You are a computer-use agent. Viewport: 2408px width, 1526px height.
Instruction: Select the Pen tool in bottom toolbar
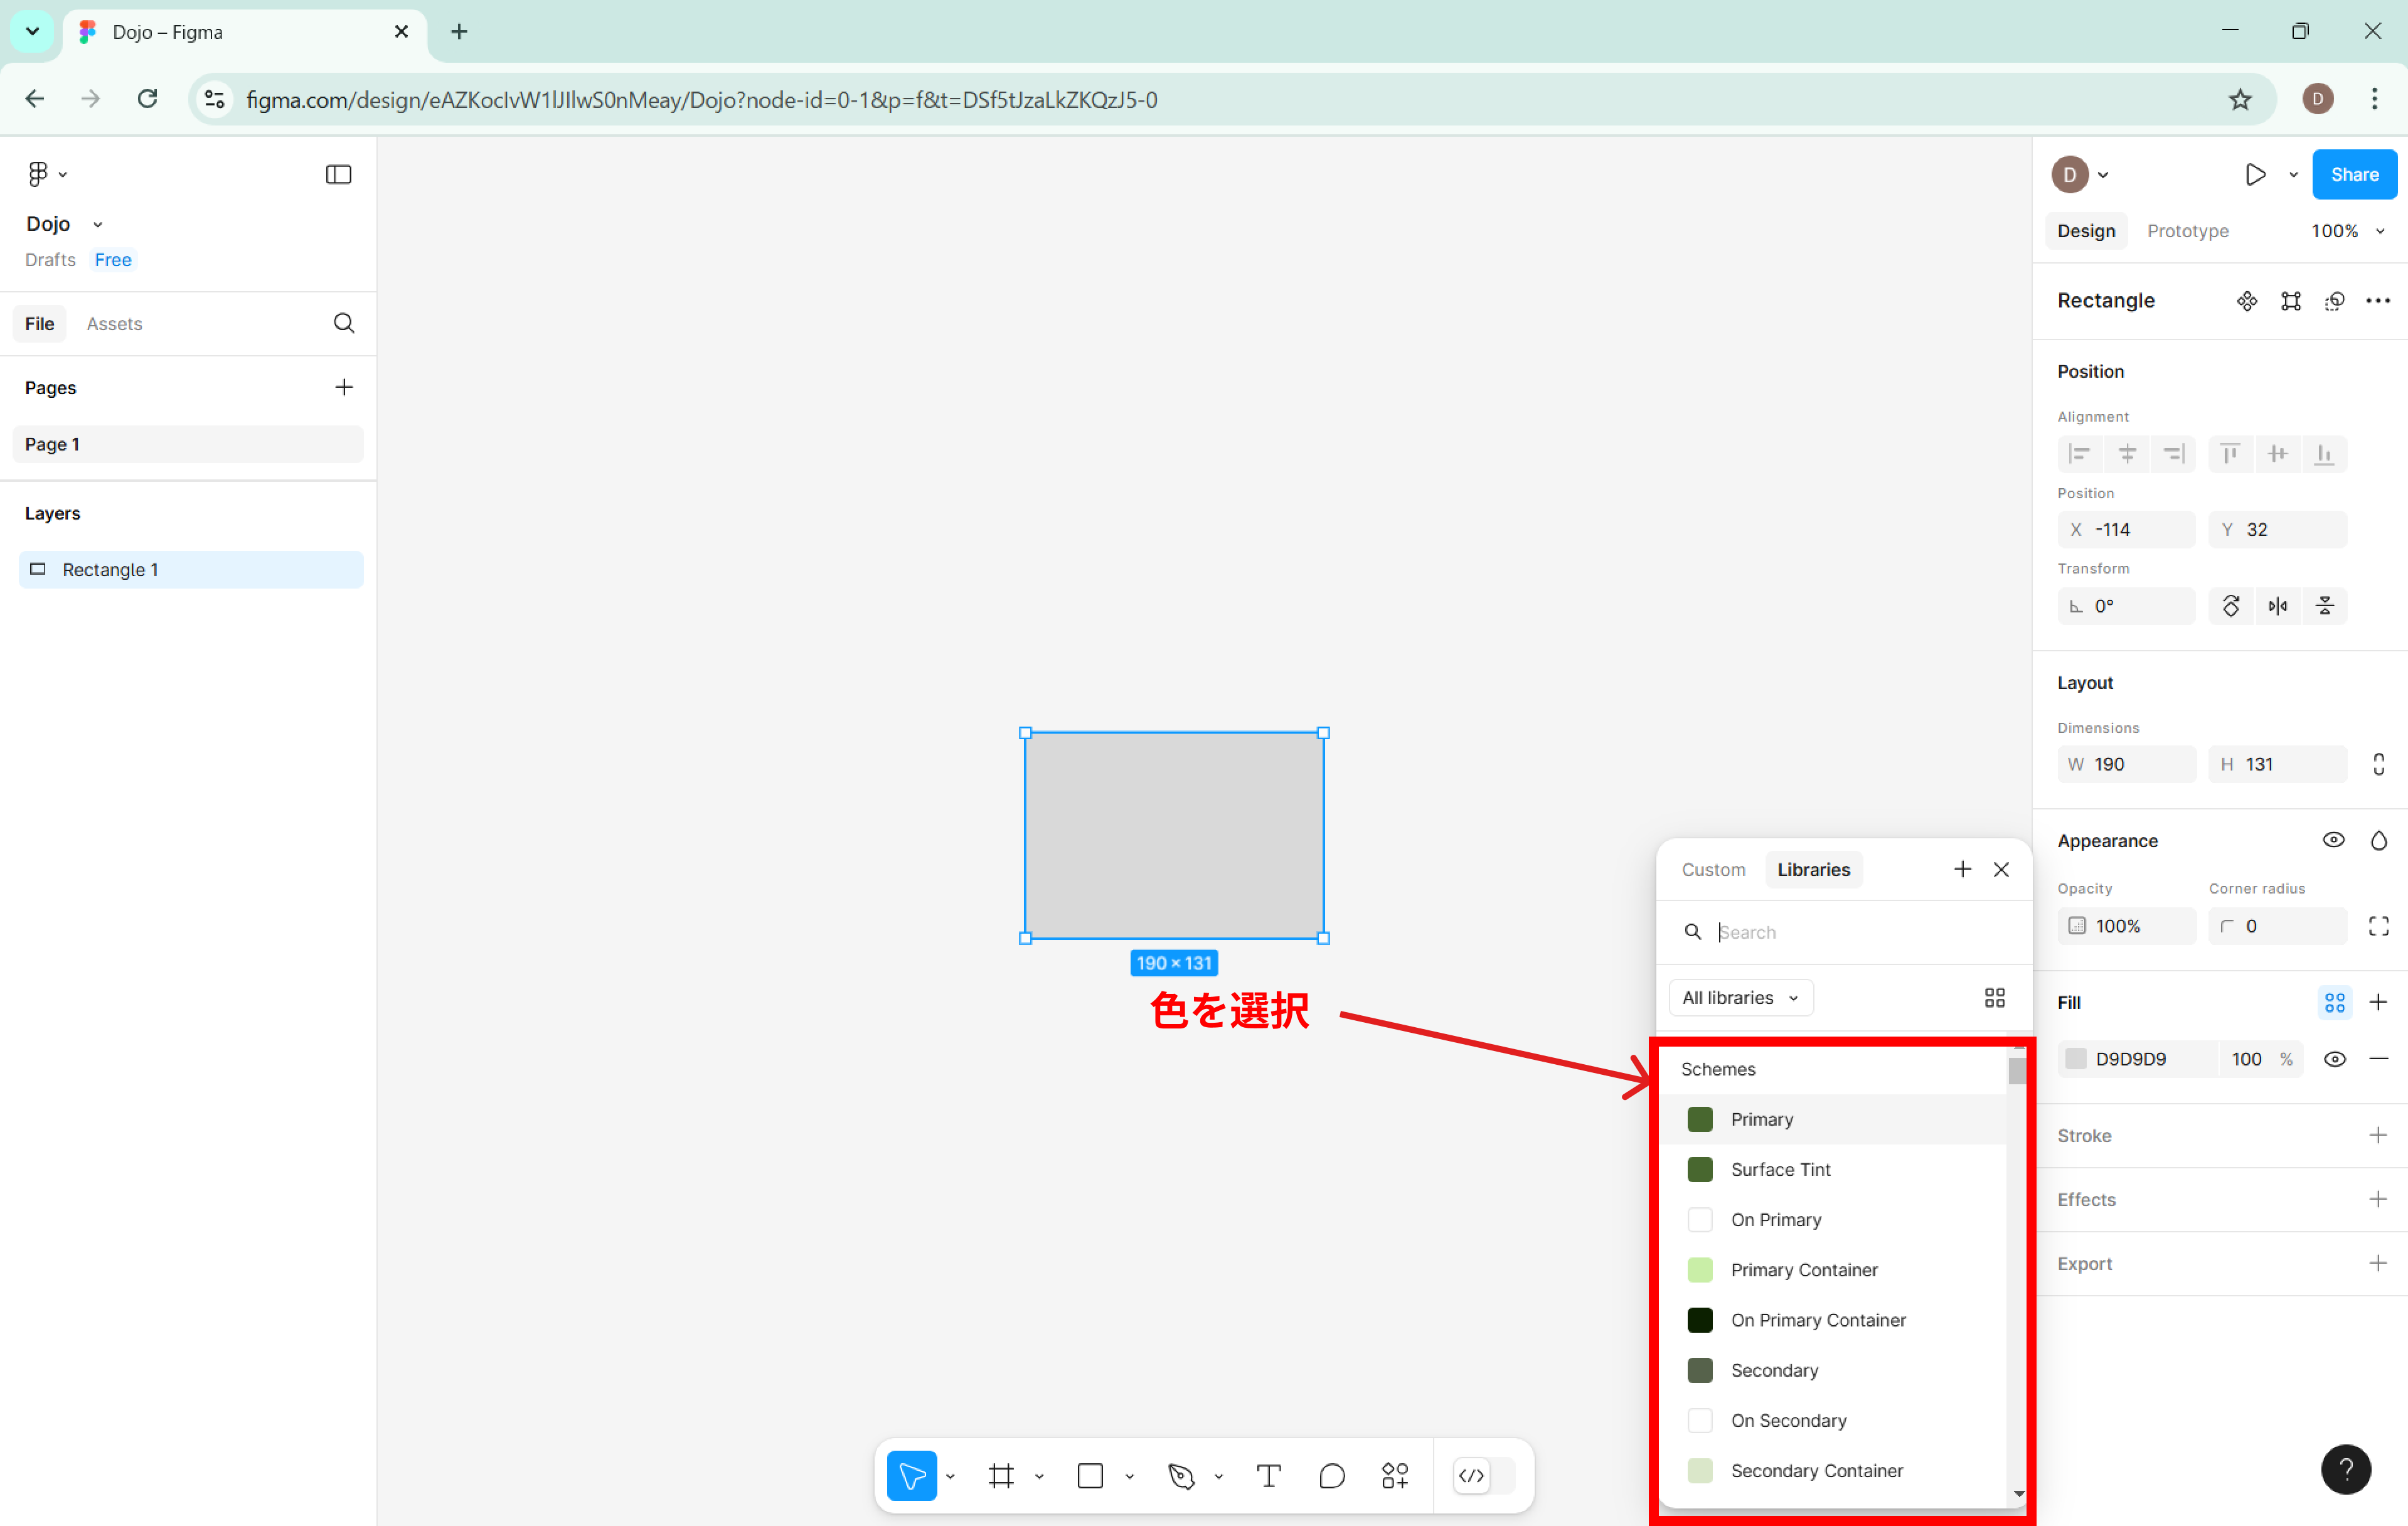pyautogui.click(x=1181, y=1476)
